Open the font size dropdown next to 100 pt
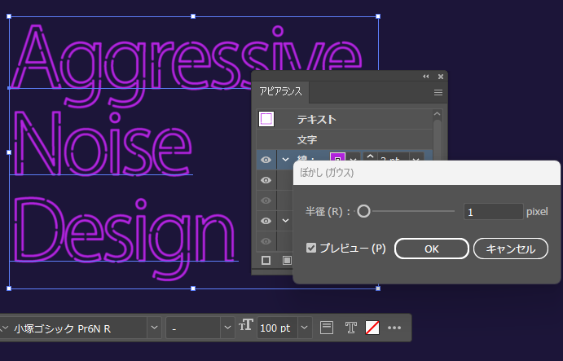Image resolution: width=563 pixels, height=361 pixels. pyautogui.click(x=305, y=328)
